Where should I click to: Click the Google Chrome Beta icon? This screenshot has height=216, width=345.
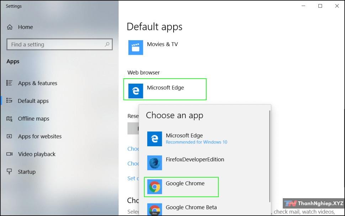coord(154,209)
